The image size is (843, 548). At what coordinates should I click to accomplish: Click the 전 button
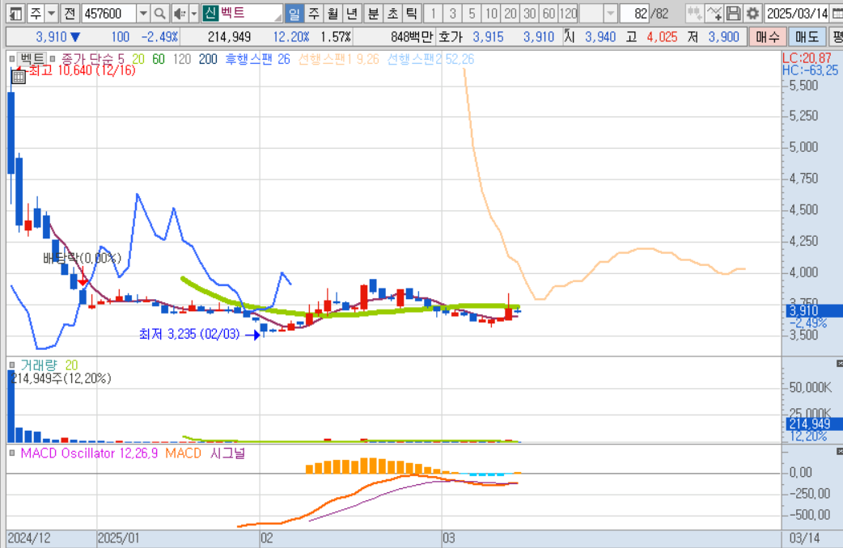click(70, 13)
